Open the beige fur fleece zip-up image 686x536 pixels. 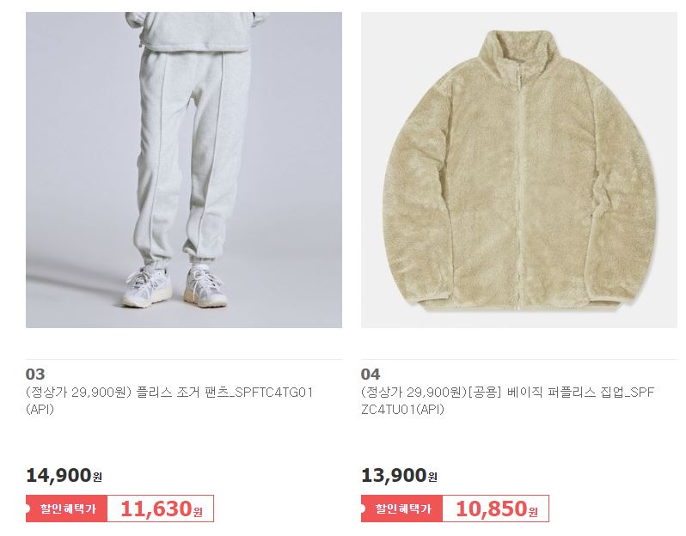point(519,169)
